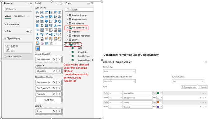Select the funnel chart visual
214x119 pixels.
coord(47,21)
